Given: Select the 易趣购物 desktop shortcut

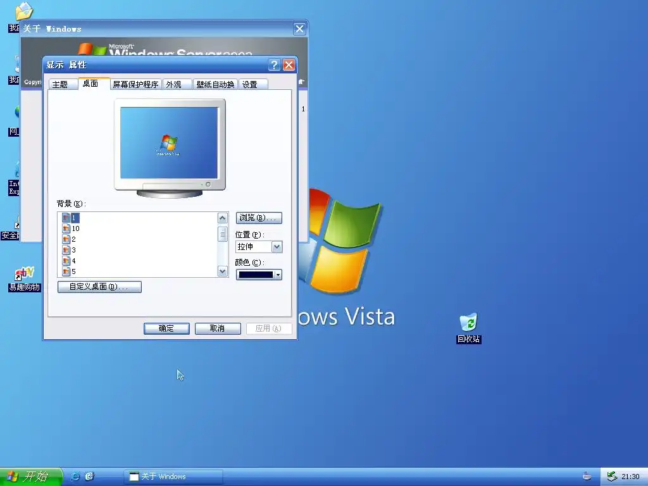Looking at the screenshot, I should [x=25, y=279].
